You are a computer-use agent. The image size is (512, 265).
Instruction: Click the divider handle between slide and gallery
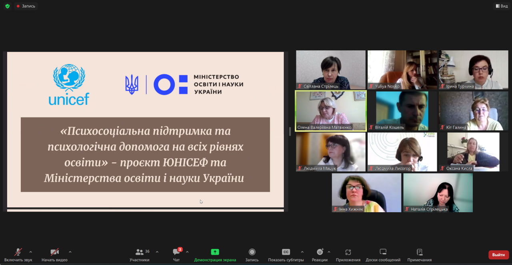[x=290, y=132]
